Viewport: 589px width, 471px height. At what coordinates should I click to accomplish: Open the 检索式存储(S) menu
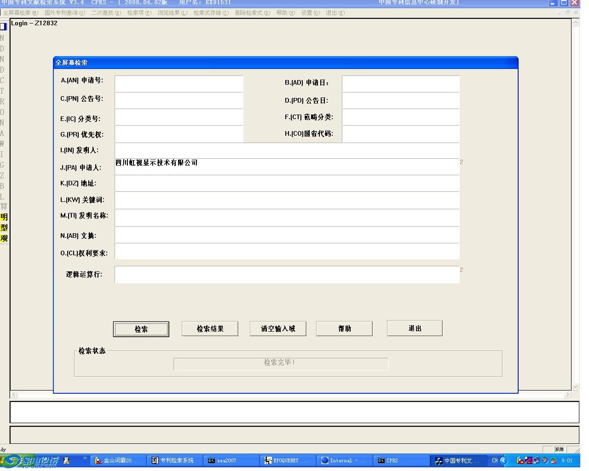click(x=211, y=13)
